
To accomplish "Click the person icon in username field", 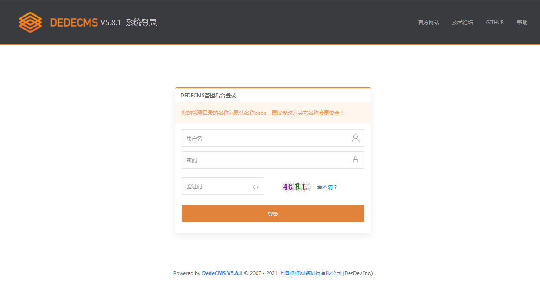I will (x=356, y=138).
